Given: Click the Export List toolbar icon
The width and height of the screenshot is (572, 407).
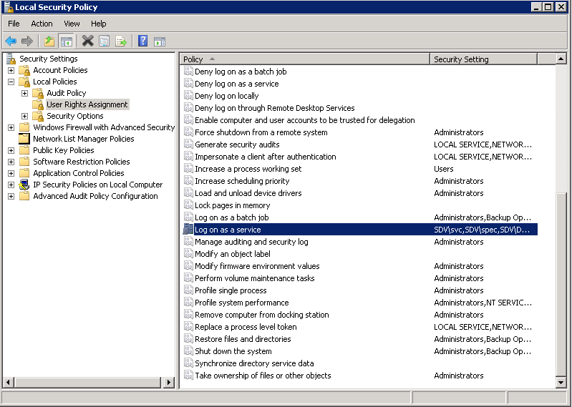Looking at the screenshot, I should (121, 41).
